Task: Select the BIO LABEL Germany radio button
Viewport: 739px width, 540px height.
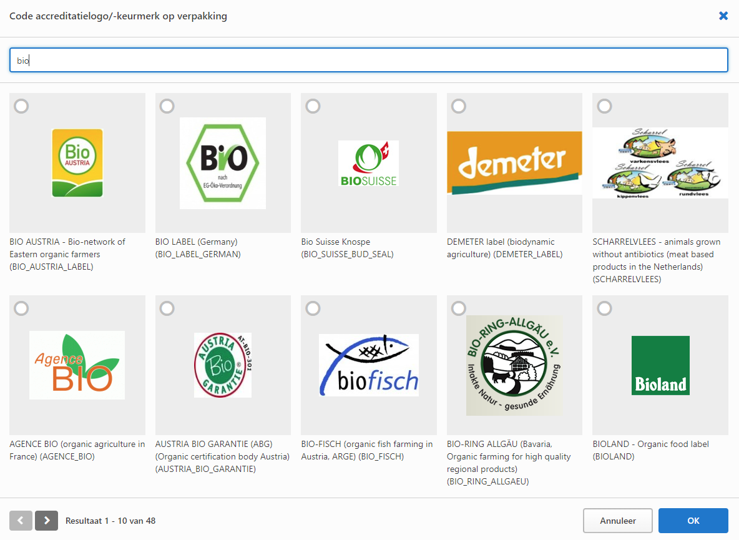Action: (x=167, y=106)
